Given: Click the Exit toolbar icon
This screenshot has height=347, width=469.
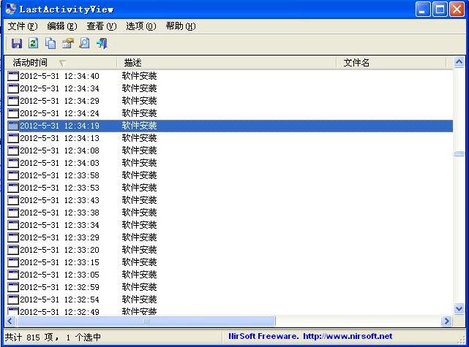Looking at the screenshot, I should tap(102, 43).
